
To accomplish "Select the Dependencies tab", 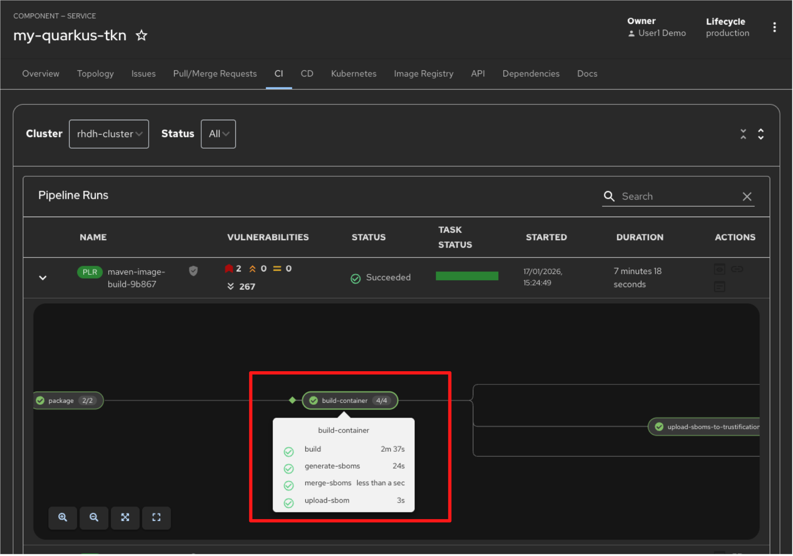I will [x=531, y=74].
